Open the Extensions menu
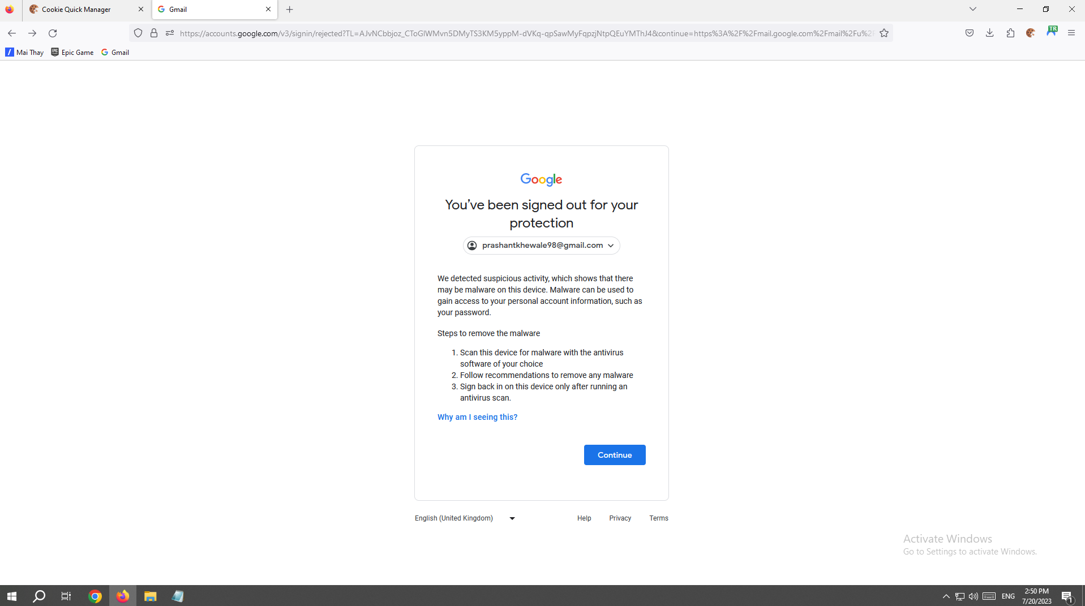Viewport: 1085px width, 606px height. click(1010, 33)
